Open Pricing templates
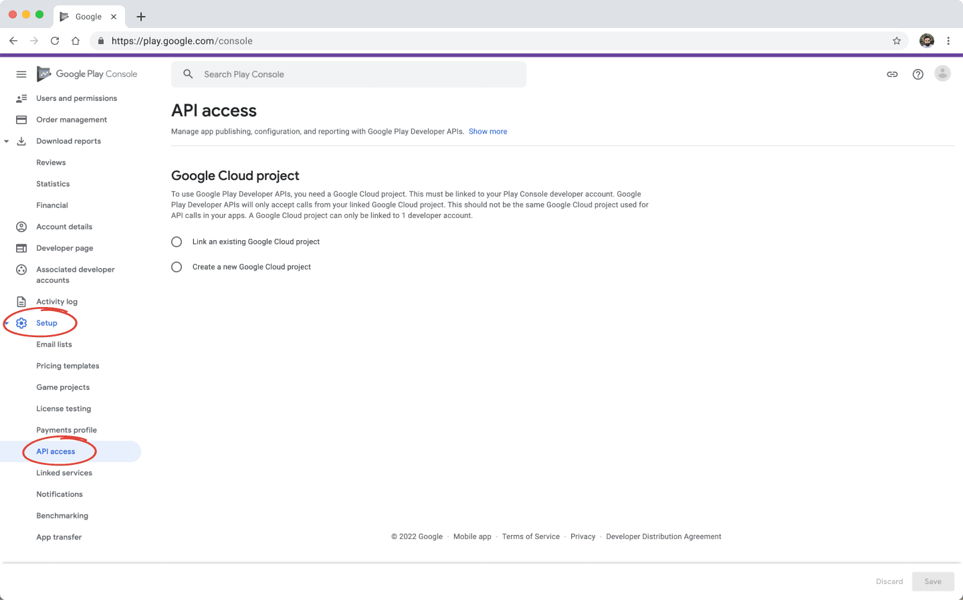This screenshot has height=600, width=963. 68,366
